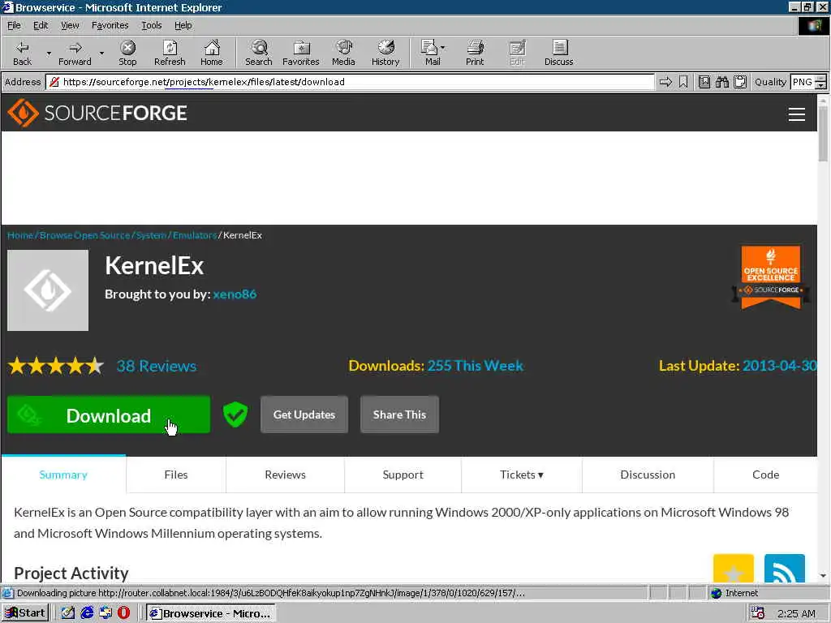Click the Browservice taskbar button

(x=211, y=613)
